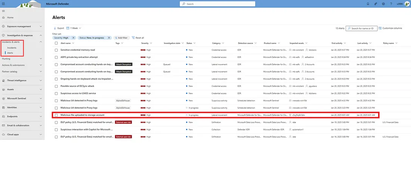This screenshot has height=177, width=411.
Task: Check the Malicious file uploaded to storage account row
Action: tap(56, 115)
